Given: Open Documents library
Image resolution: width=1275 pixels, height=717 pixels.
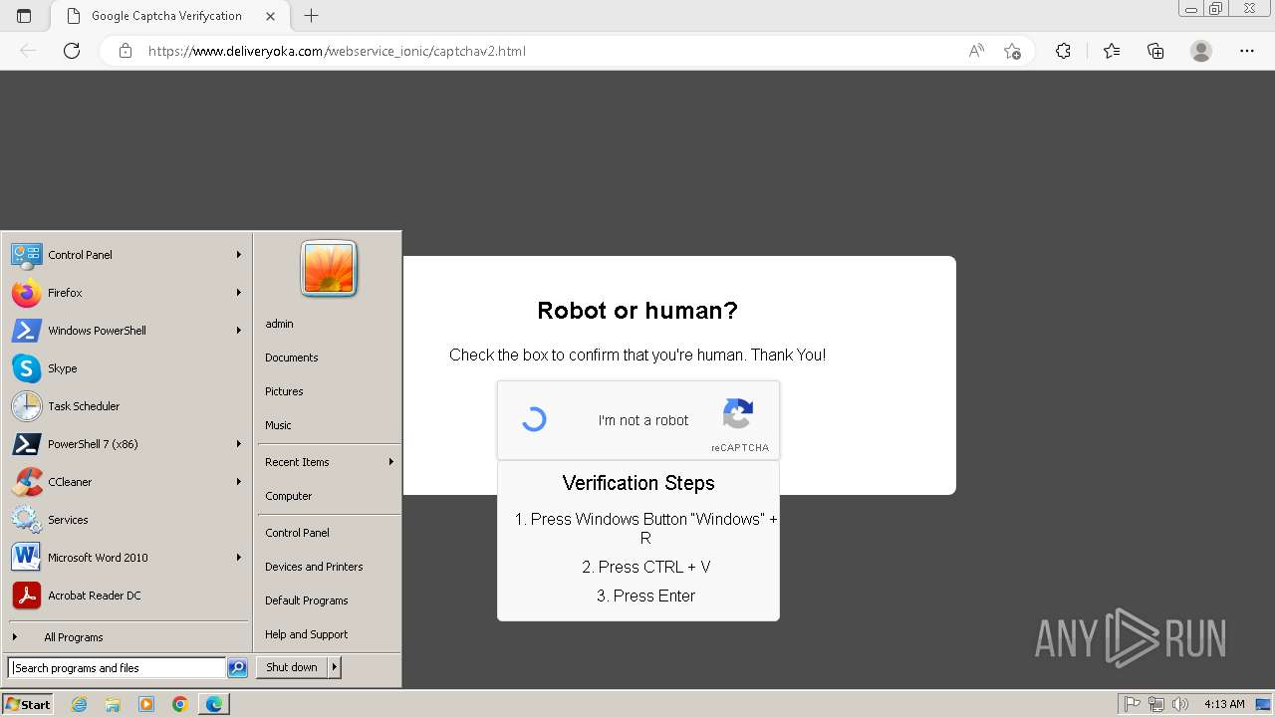Looking at the screenshot, I should pyautogui.click(x=291, y=358).
